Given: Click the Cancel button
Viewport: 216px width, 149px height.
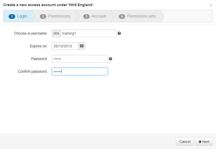Looking at the screenshot, I should (185, 142).
